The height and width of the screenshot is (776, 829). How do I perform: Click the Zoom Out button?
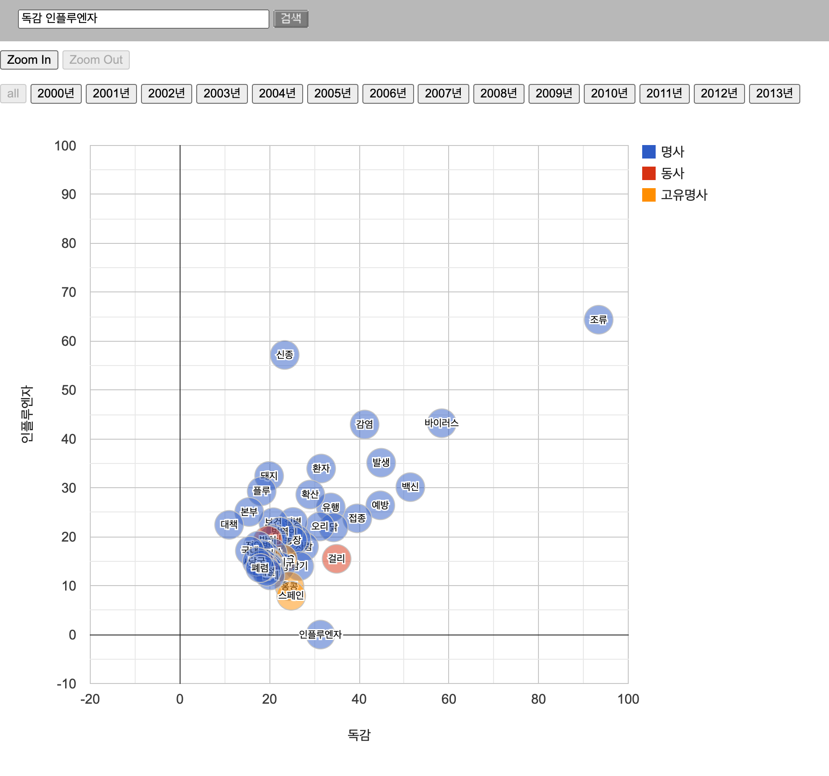click(96, 60)
